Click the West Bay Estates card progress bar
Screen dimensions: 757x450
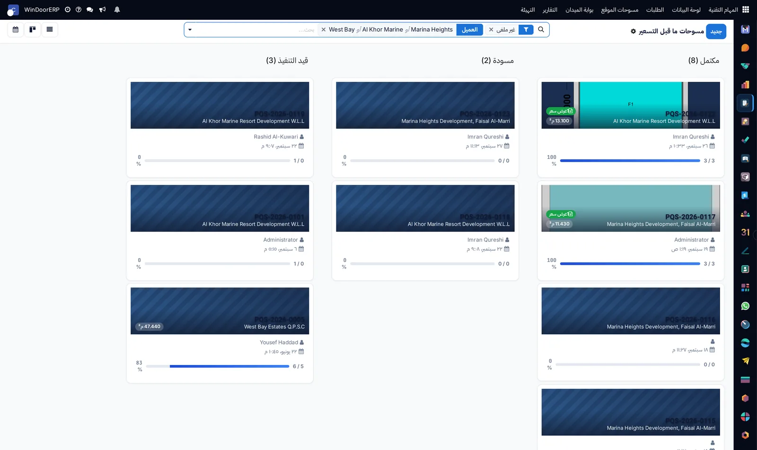(217, 366)
